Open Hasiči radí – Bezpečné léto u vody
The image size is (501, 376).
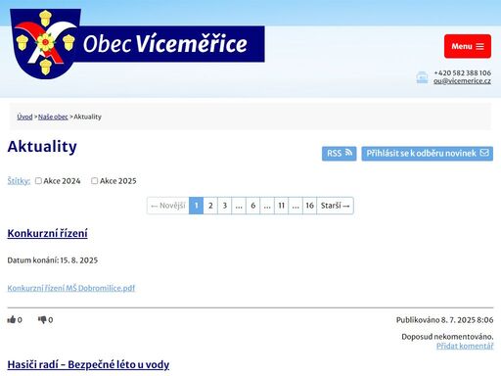click(x=88, y=364)
